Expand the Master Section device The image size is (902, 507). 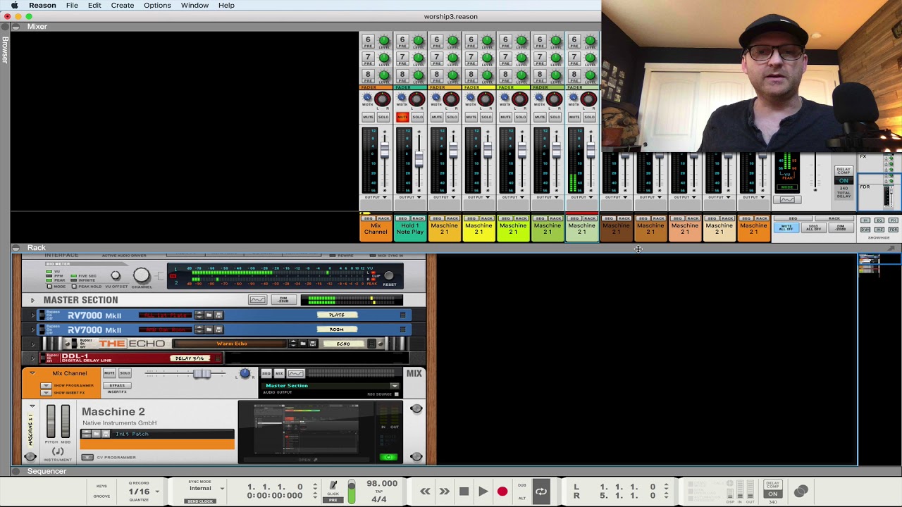point(32,300)
